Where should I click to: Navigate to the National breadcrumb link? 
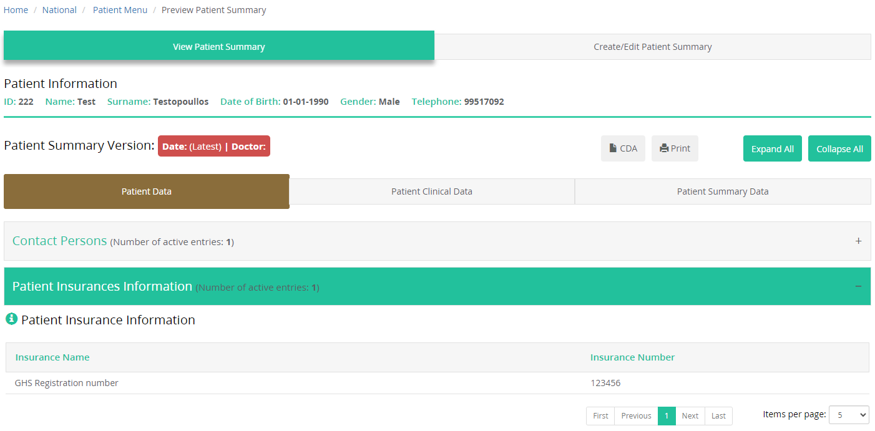(x=59, y=10)
